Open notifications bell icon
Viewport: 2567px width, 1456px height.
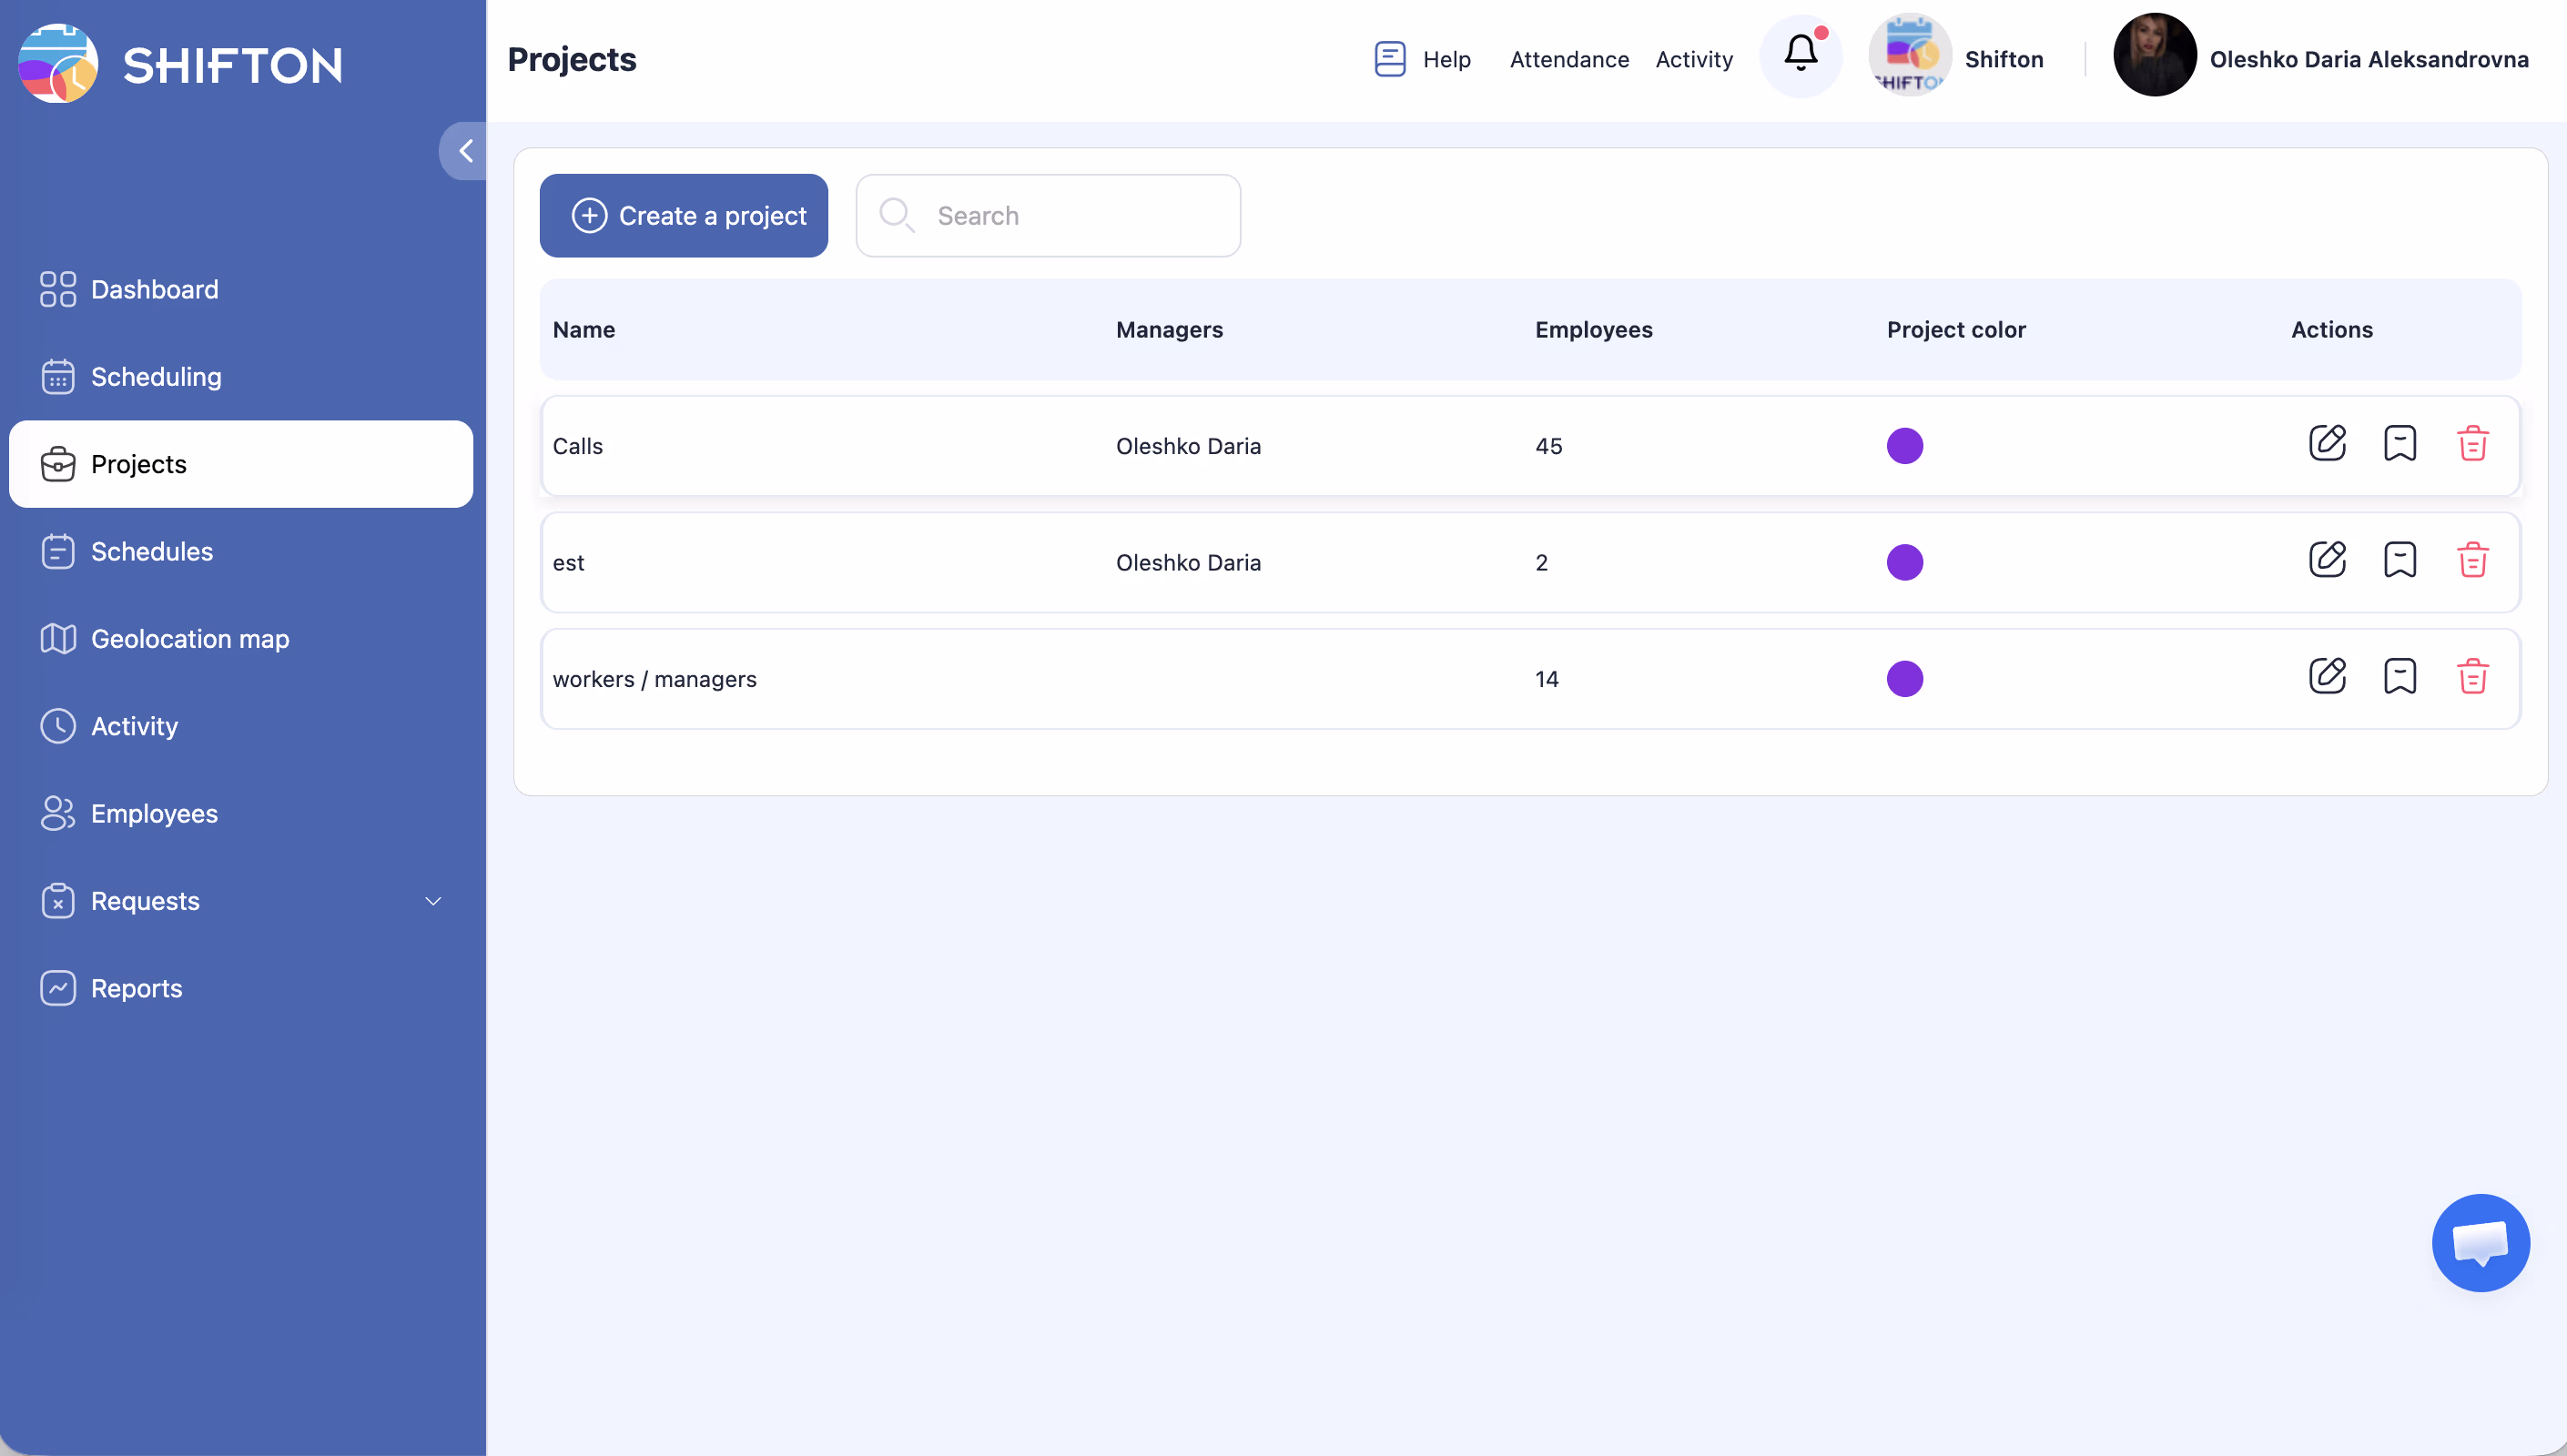click(x=1800, y=54)
